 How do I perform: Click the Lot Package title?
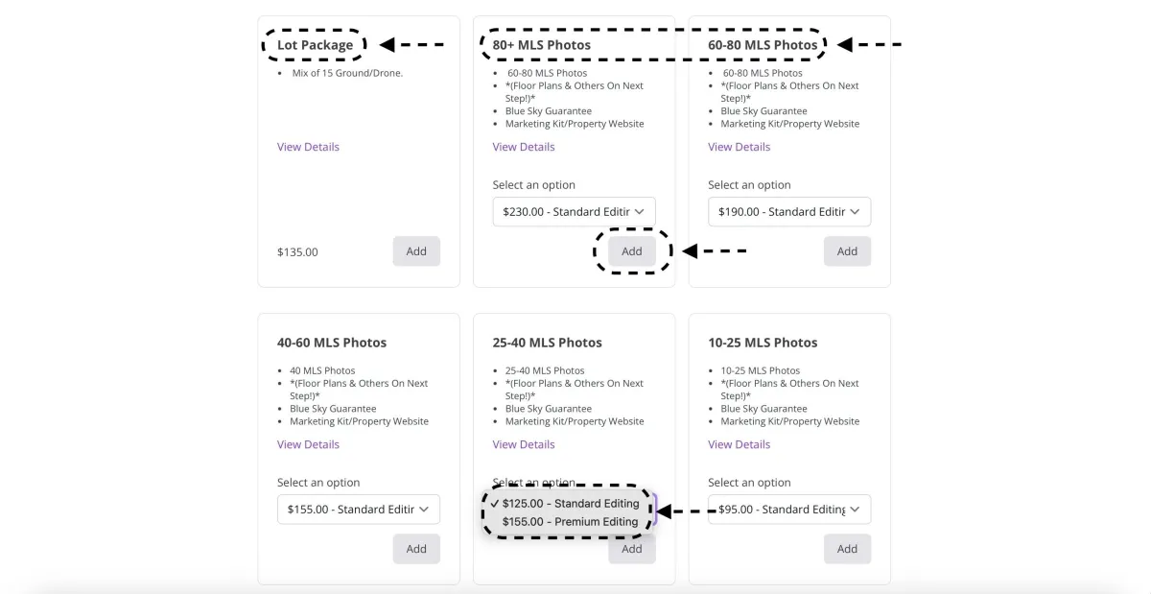click(315, 45)
